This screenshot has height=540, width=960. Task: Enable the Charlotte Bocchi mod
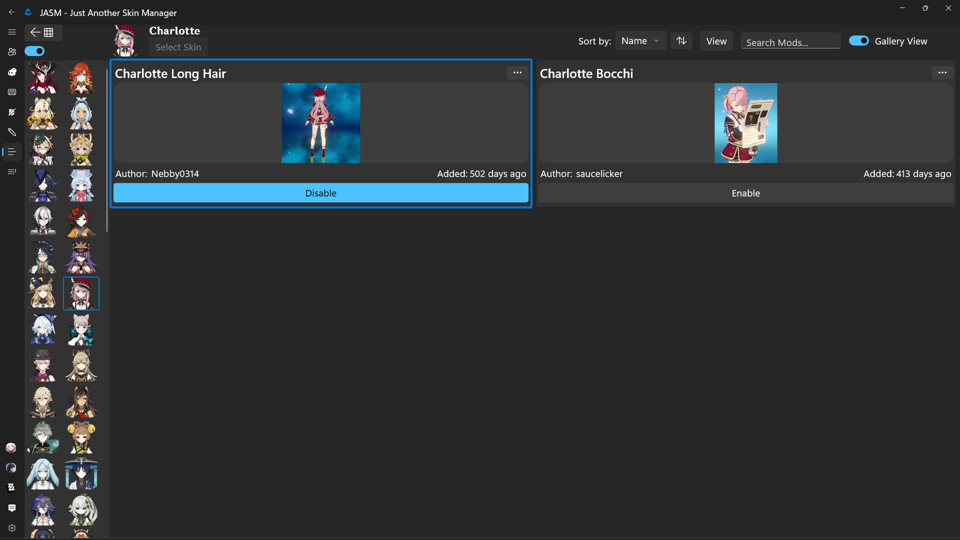pyautogui.click(x=745, y=193)
